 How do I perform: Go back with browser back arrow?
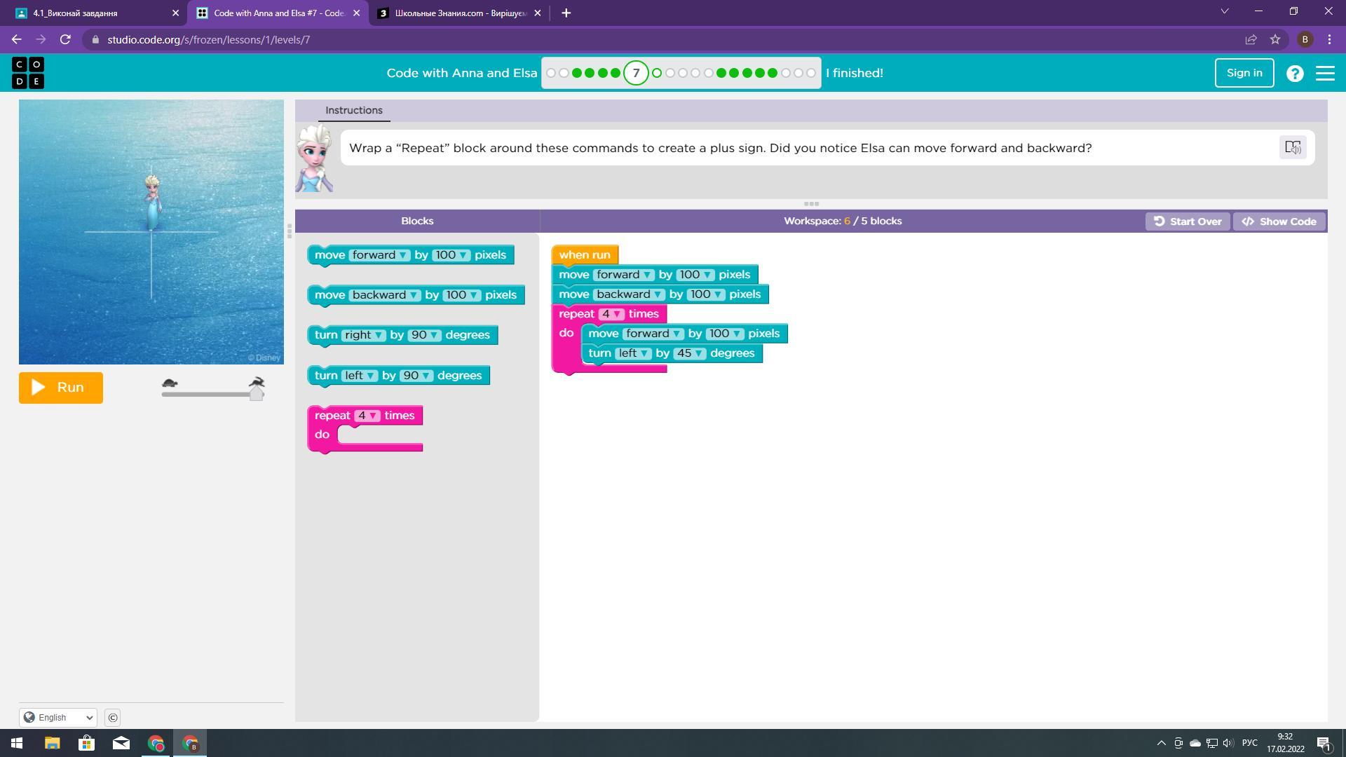coord(17,40)
